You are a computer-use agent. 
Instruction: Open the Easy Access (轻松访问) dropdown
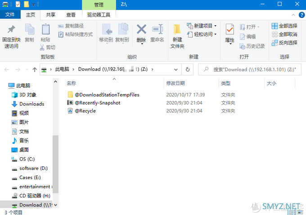(202, 34)
